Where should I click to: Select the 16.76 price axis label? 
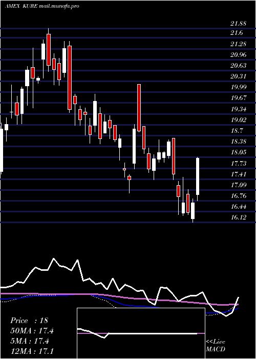point(238,195)
